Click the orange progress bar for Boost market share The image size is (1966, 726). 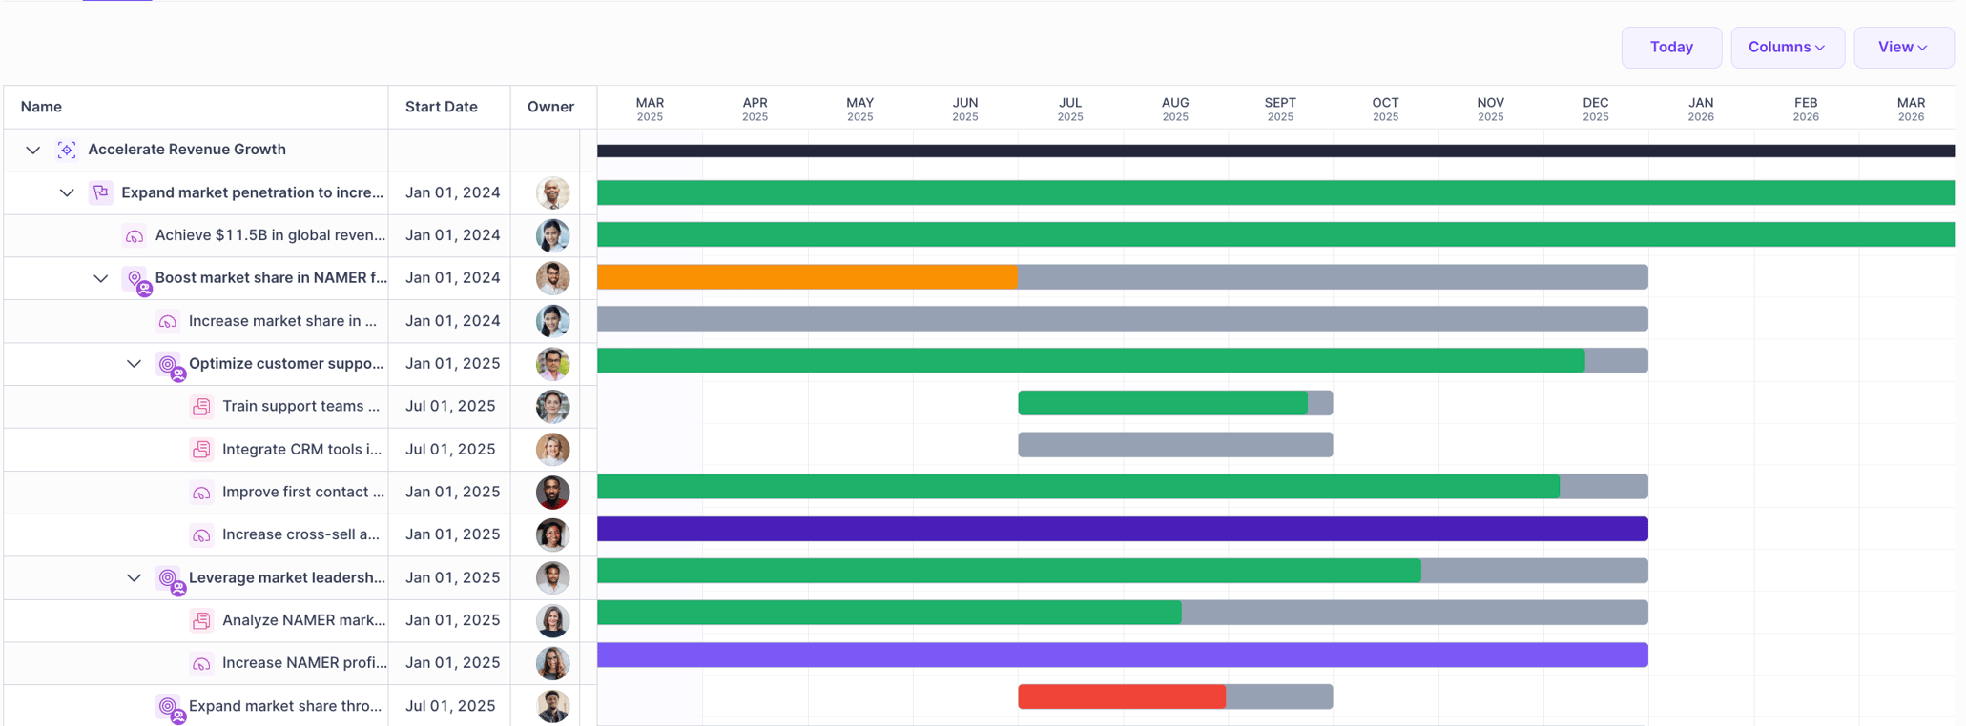(x=806, y=277)
